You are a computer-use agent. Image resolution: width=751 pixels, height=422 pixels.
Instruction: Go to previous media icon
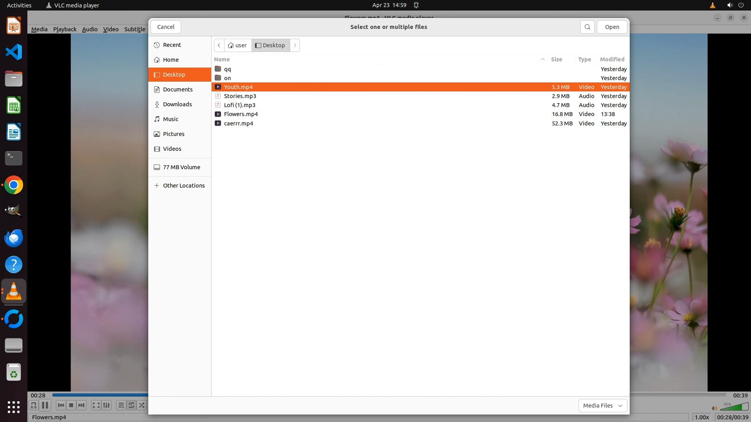pyautogui.click(x=61, y=405)
